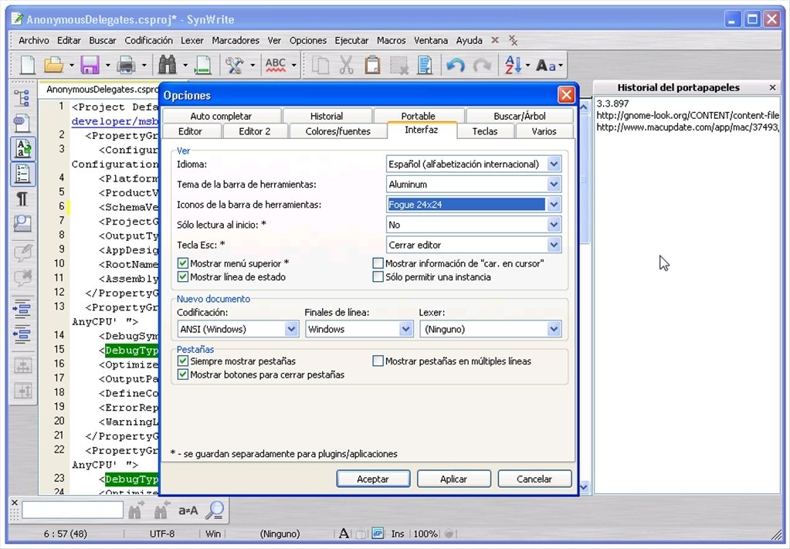Click the UTF-8 status bar encoding
The height and width of the screenshot is (549, 790).
tap(161, 534)
